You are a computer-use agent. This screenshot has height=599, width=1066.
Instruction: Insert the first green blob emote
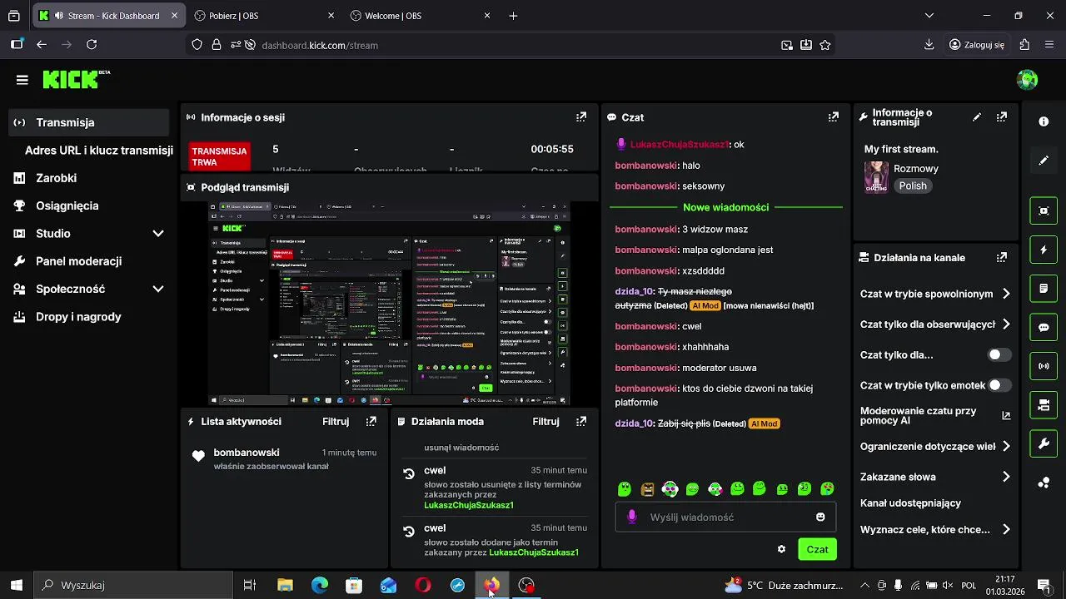[625, 489]
